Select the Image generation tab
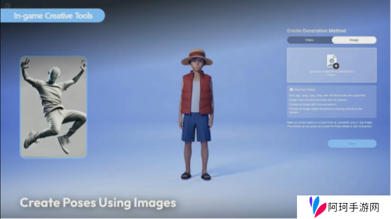Image resolution: width=391 pixels, height=219 pixels. [x=354, y=40]
